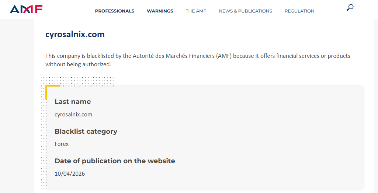
Task: Open the Warnings menu
Action: click(160, 11)
